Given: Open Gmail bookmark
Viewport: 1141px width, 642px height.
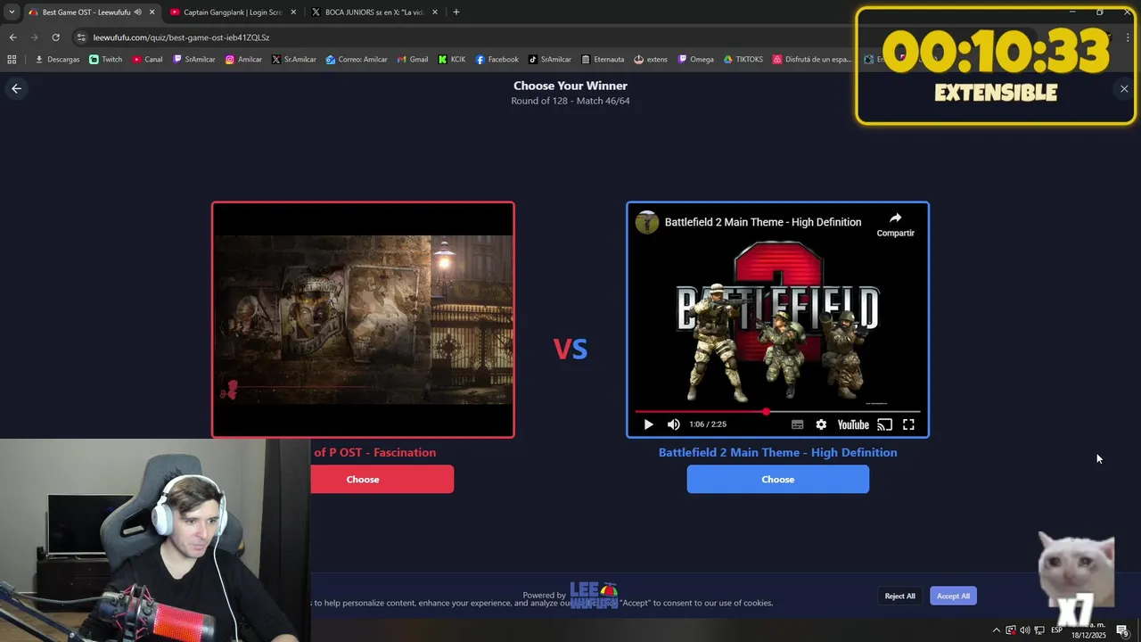Looking at the screenshot, I should (412, 60).
